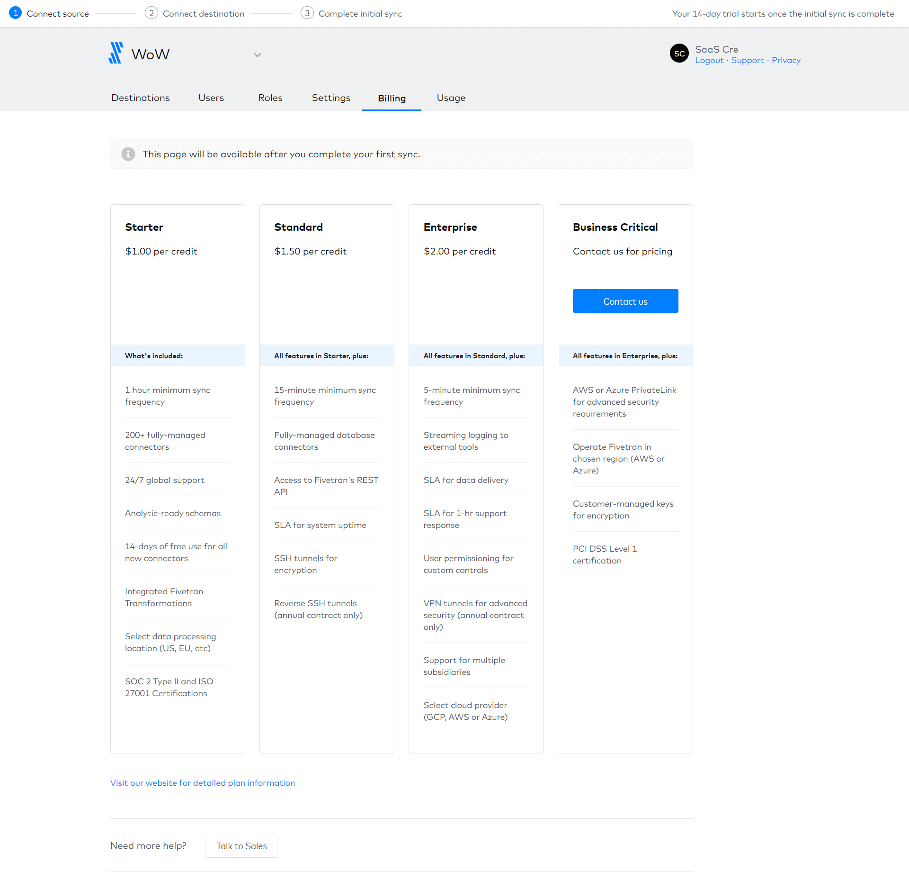Open the SC user avatar

pos(679,54)
